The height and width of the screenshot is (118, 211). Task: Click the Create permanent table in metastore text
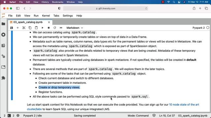coord(62,83)
